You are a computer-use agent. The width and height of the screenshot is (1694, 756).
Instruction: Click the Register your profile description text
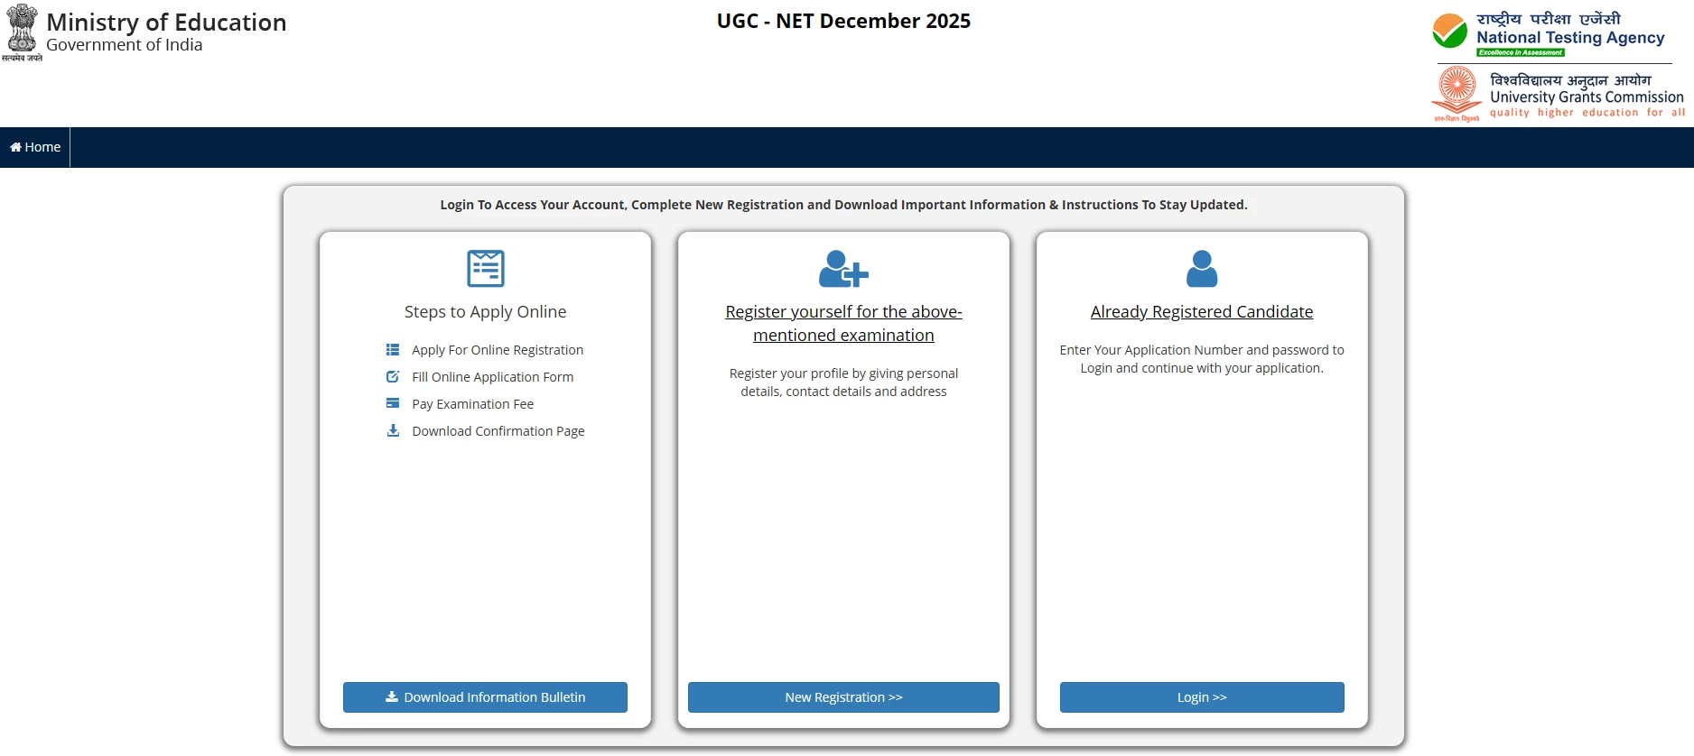(x=843, y=383)
